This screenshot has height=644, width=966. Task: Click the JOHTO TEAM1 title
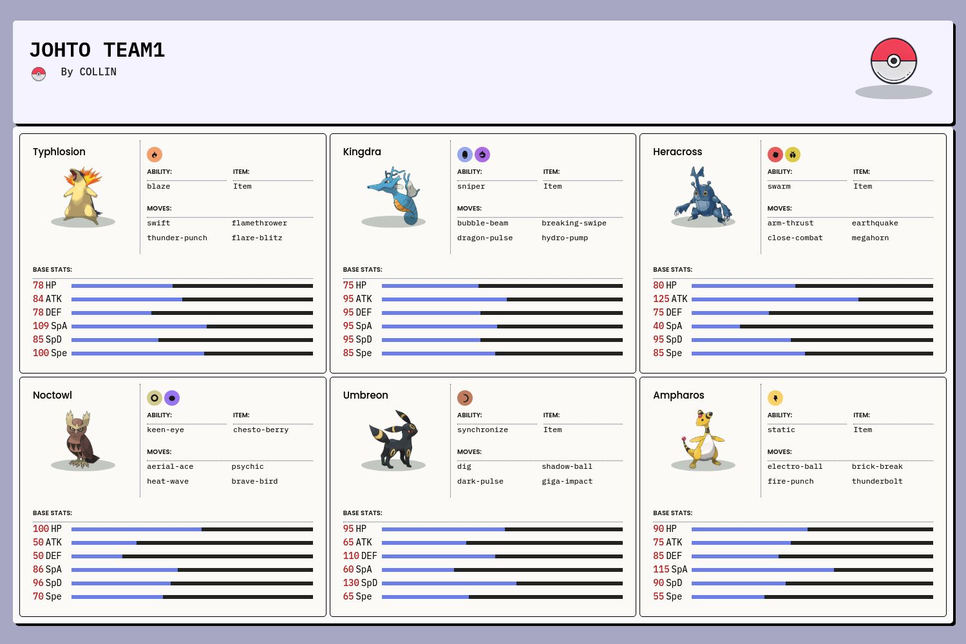pos(97,50)
